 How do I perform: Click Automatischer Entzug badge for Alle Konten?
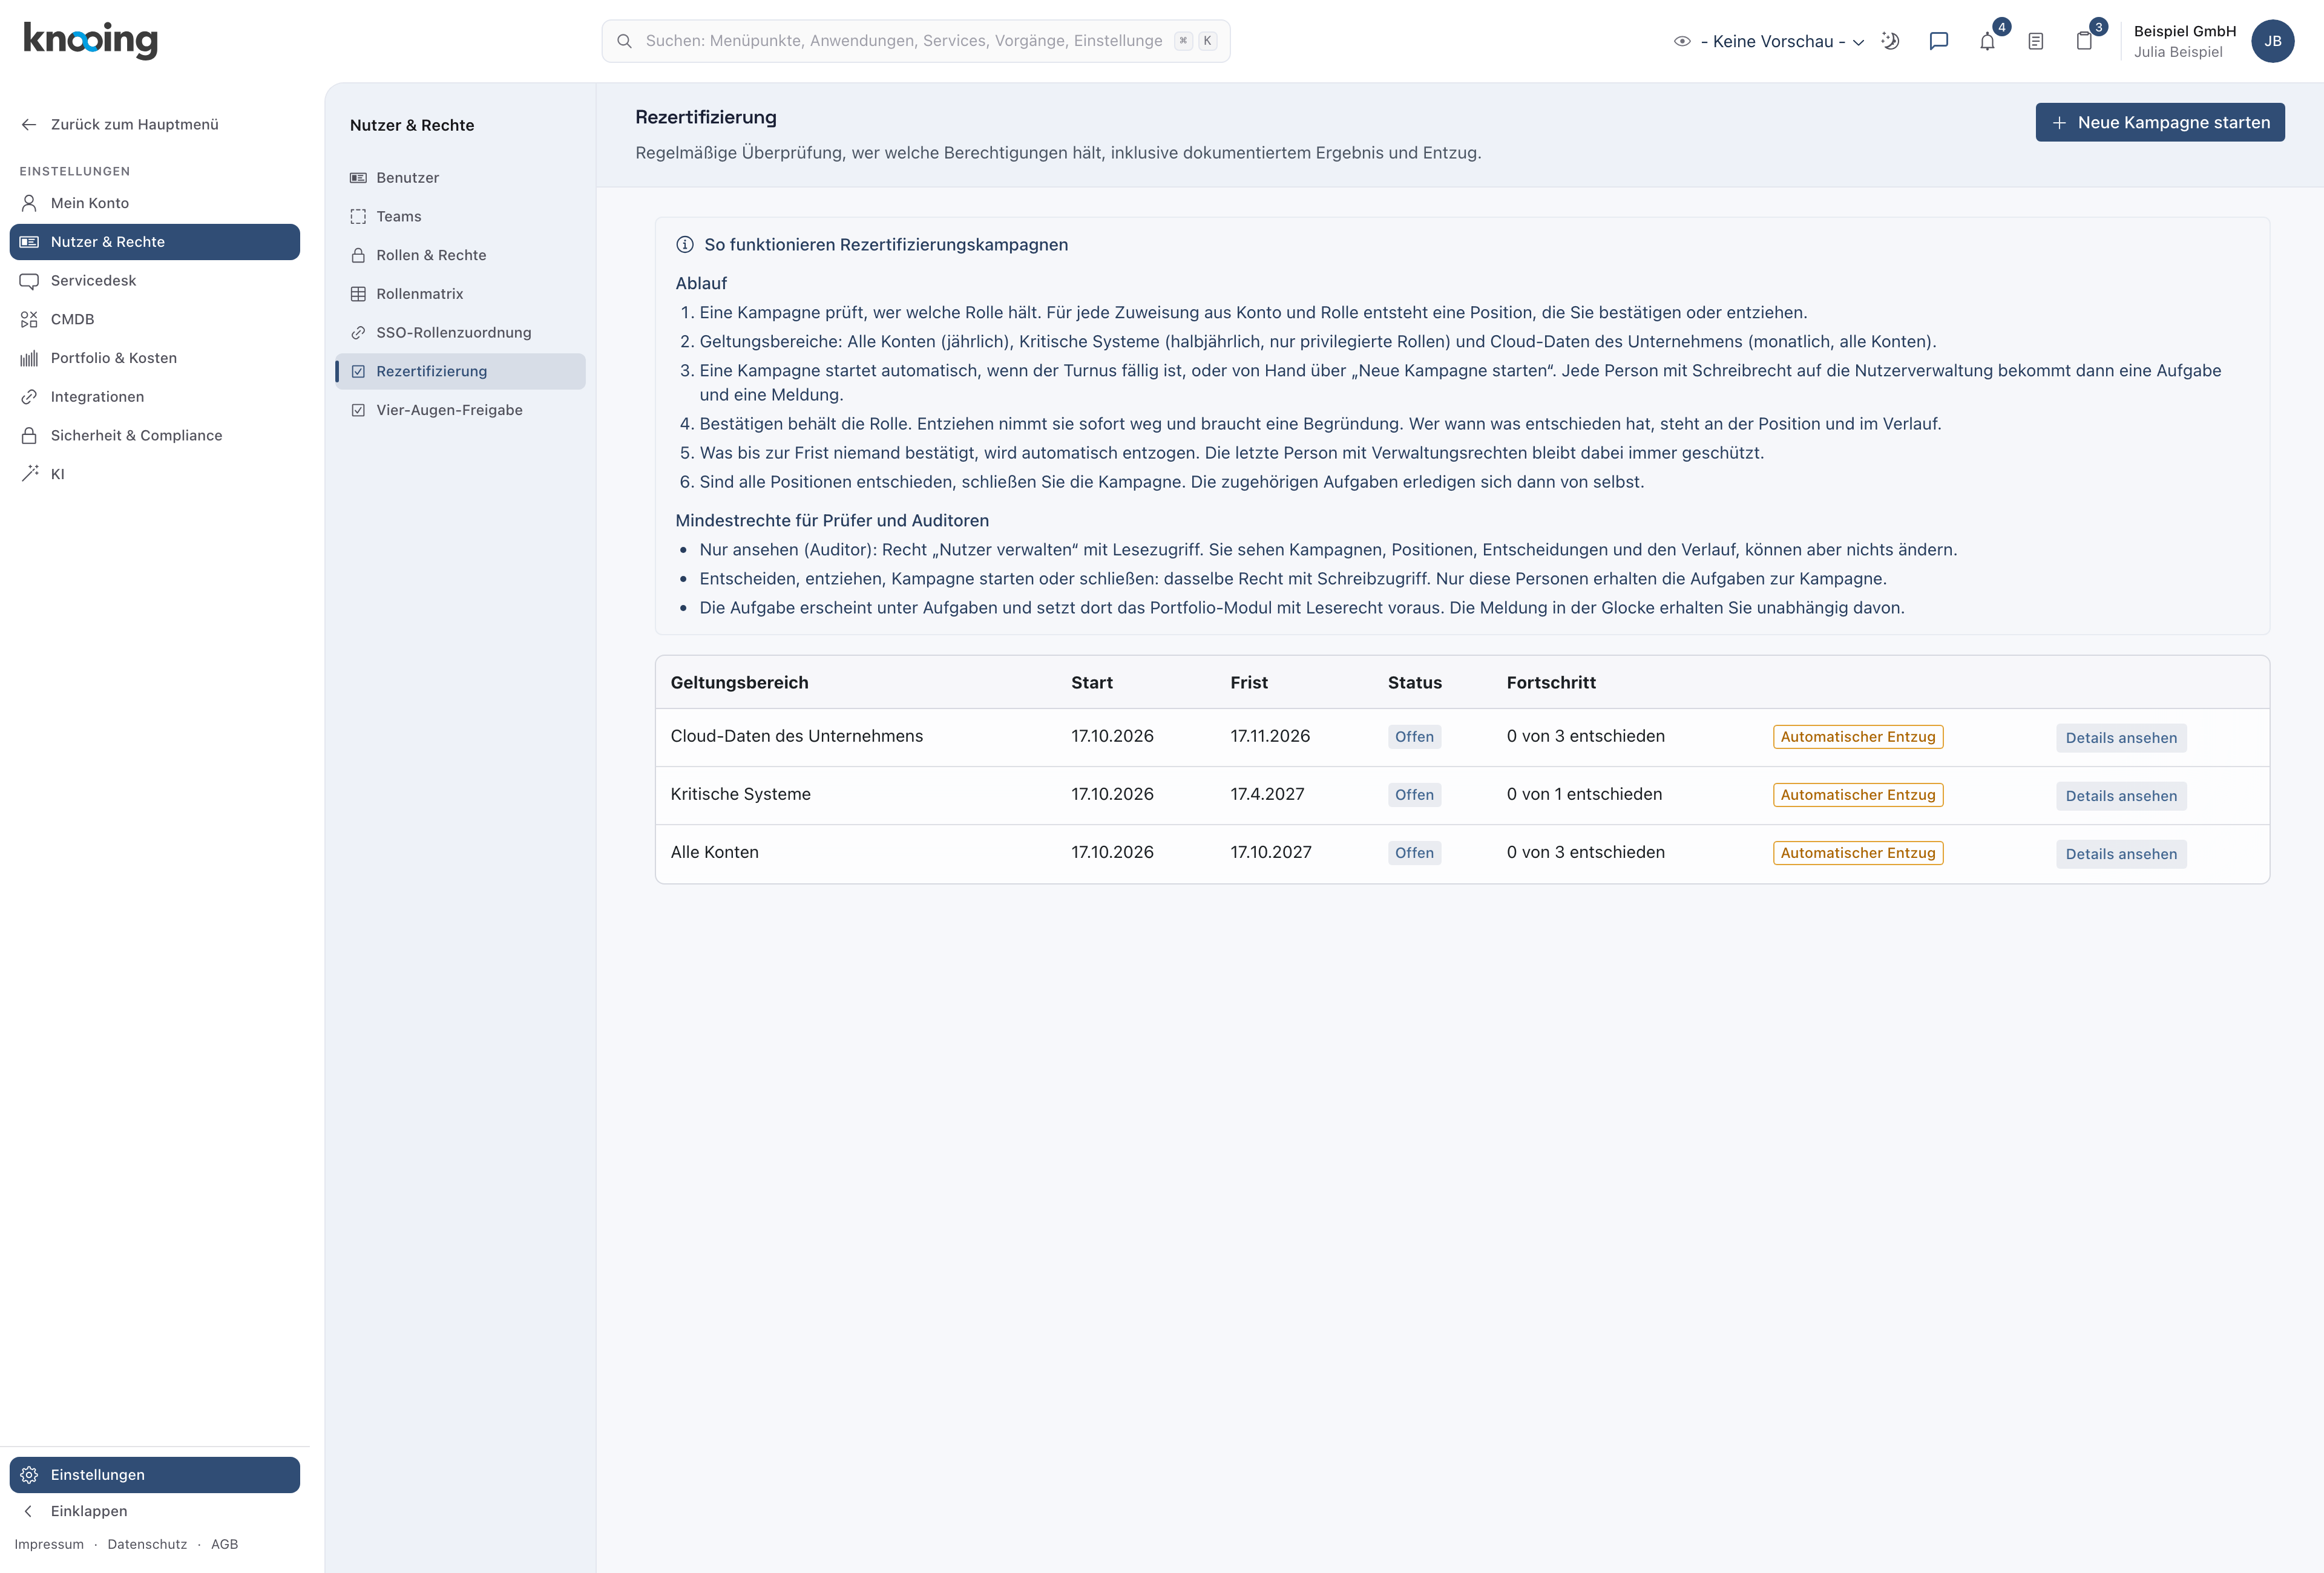(1858, 852)
